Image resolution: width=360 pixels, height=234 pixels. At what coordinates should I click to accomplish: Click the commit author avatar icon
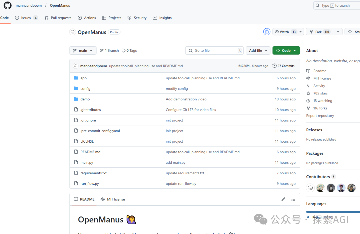[x=76, y=66]
